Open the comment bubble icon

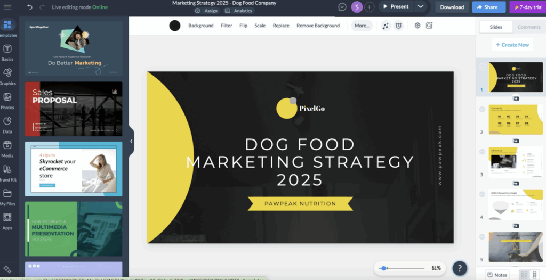click(342, 7)
